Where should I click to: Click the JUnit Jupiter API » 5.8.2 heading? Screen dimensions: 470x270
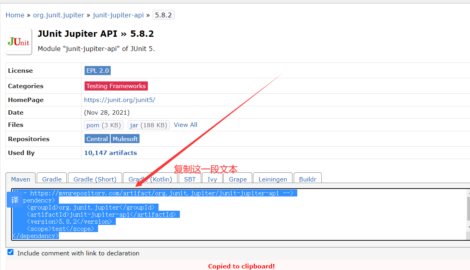pos(96,34)
